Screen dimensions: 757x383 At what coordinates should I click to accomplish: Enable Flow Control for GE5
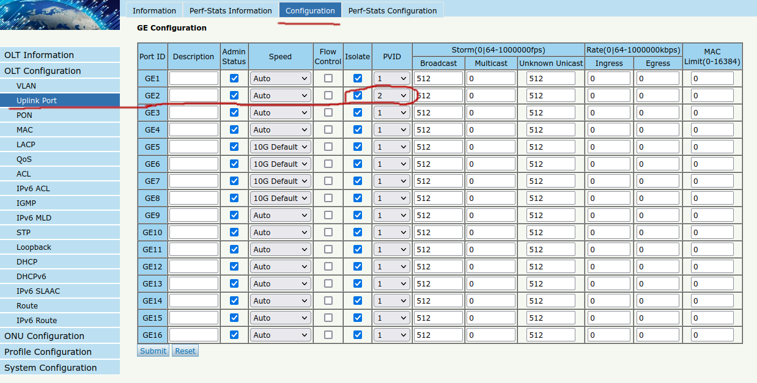click(328, 147)
